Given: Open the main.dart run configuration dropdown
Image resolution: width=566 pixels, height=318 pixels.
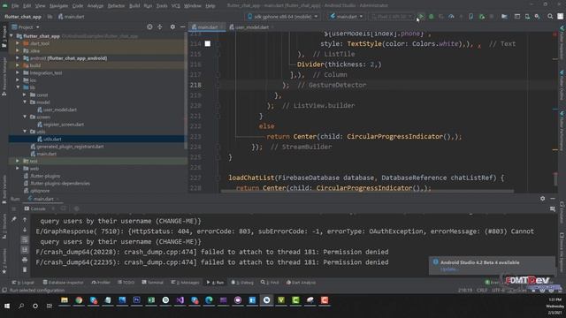Looking at the screenshot, I should click(346, 17).
